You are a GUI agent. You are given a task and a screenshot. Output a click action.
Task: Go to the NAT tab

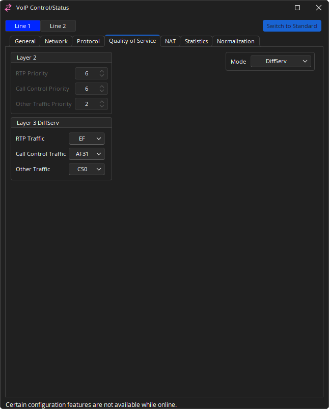point(170,41)
